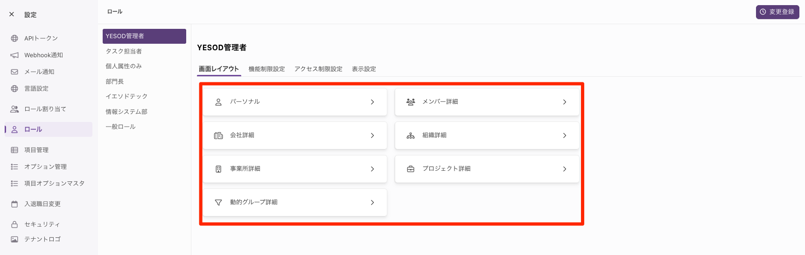Expand the 動的グループ詳細 chevron
805x255 pixels.
tap(372, 202)
